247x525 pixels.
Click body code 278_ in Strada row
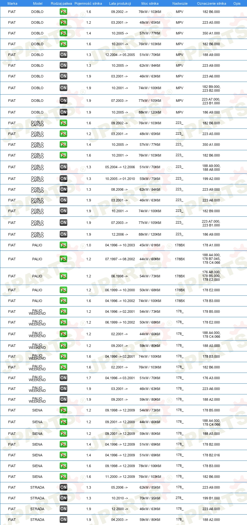[179, 498]
